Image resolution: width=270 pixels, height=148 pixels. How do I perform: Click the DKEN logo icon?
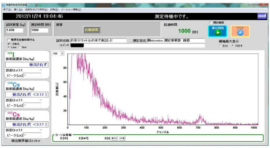point(262,16)
